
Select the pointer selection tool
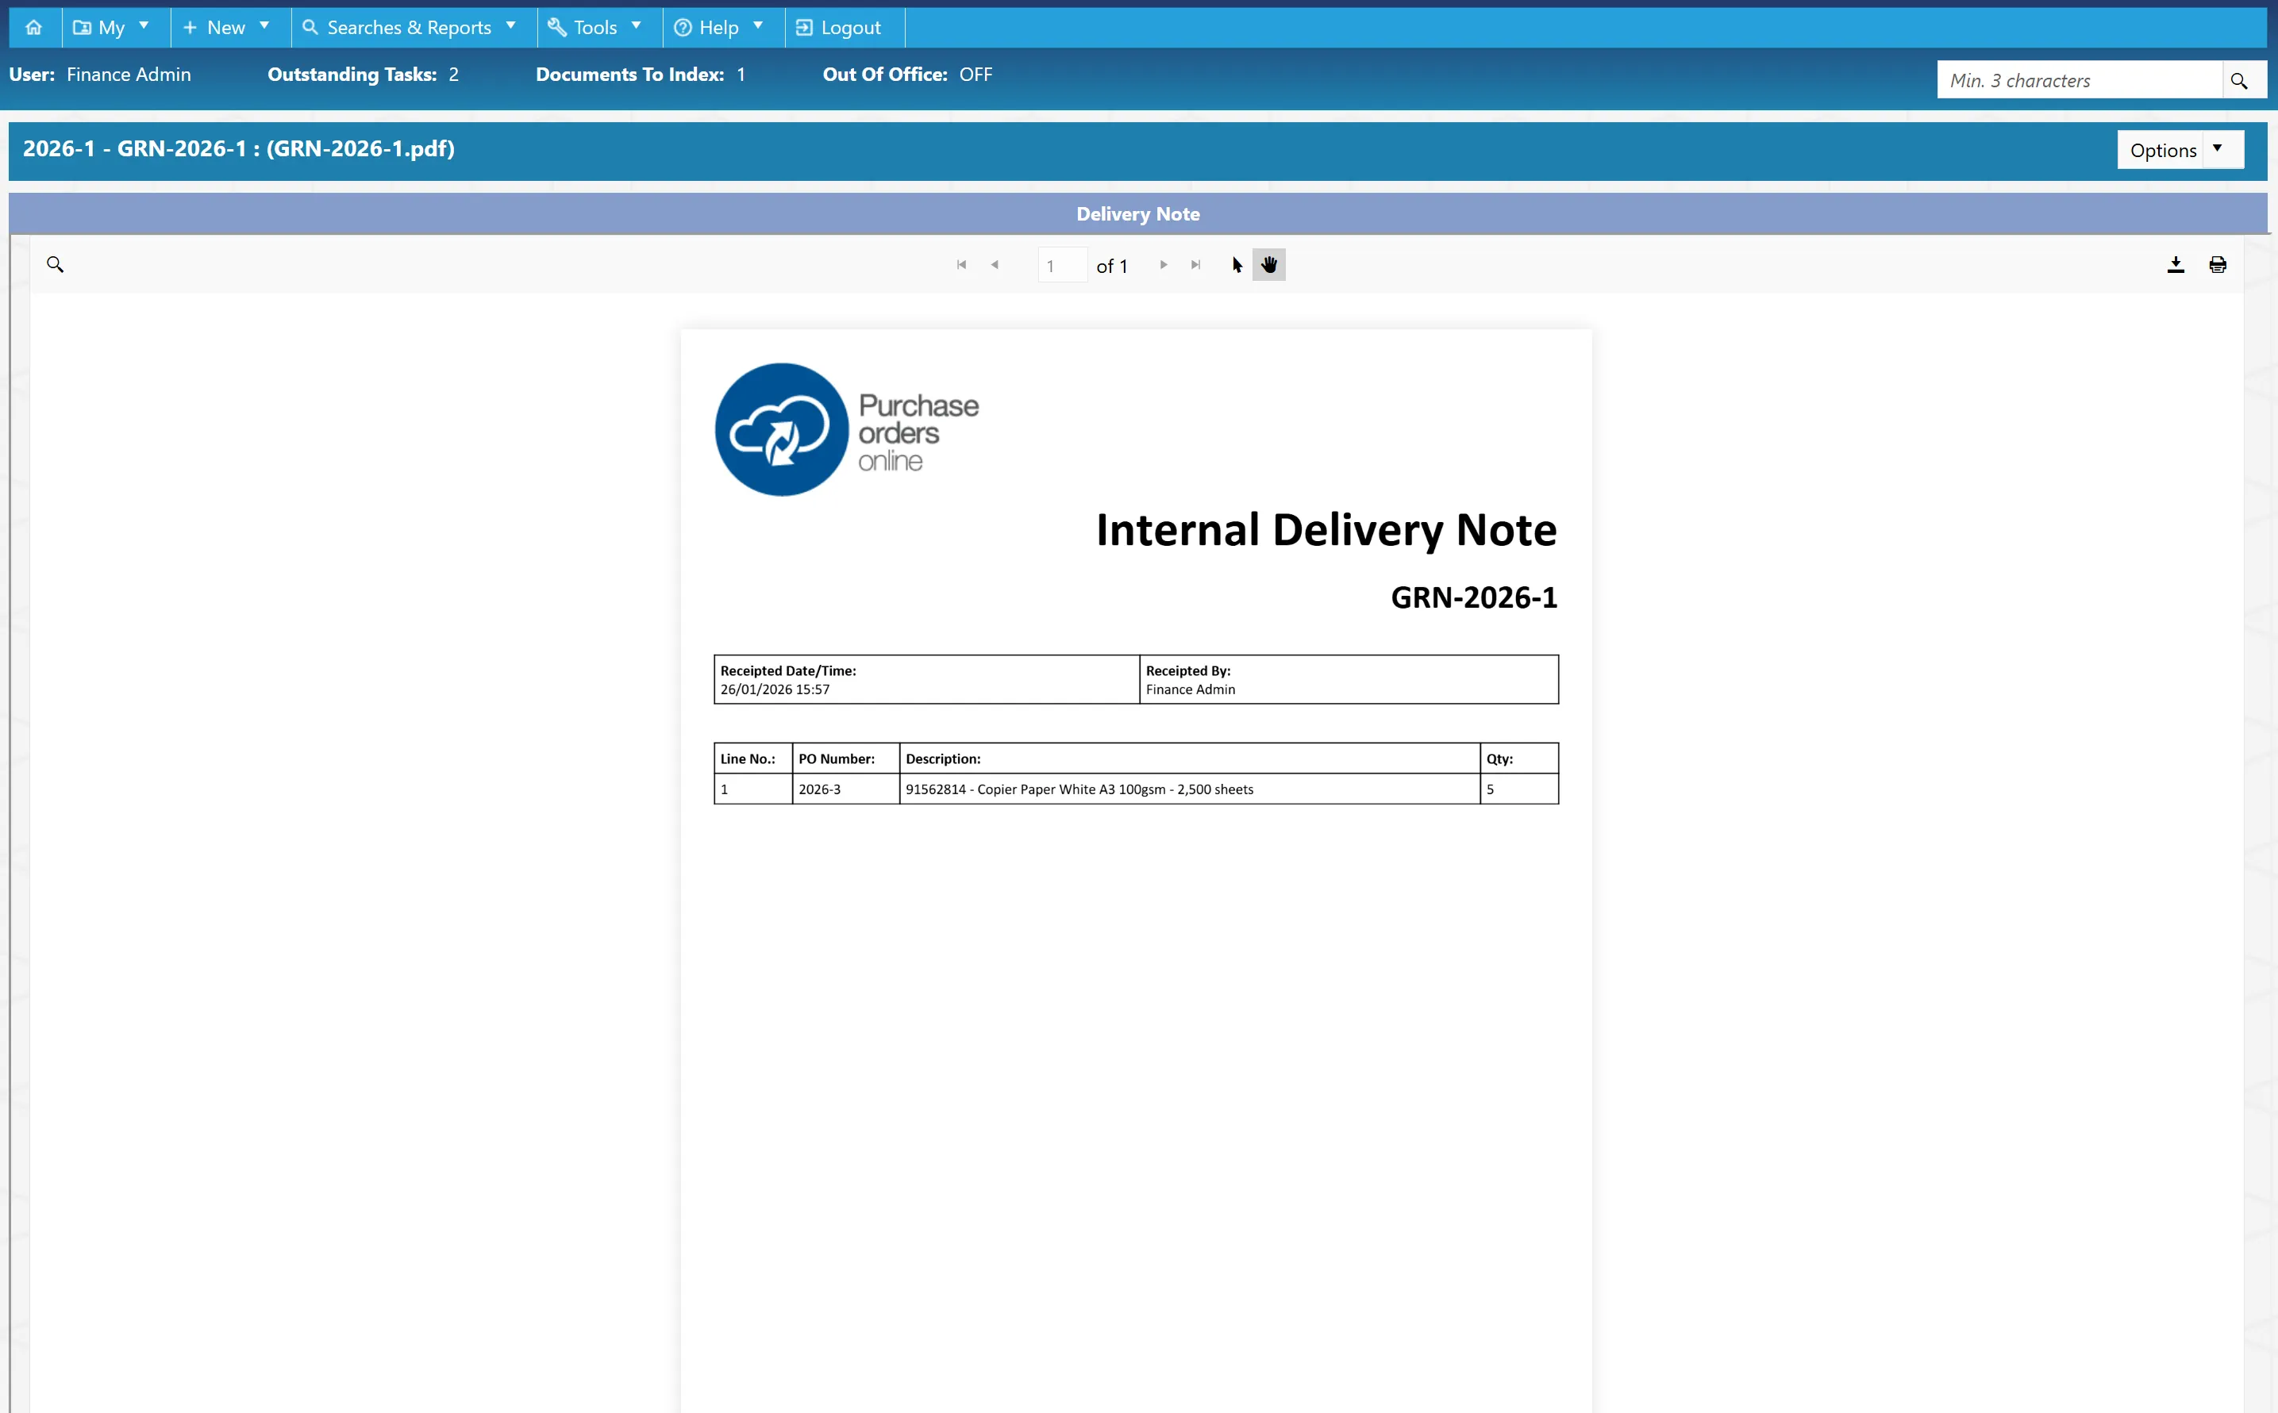pos(1237,264)
